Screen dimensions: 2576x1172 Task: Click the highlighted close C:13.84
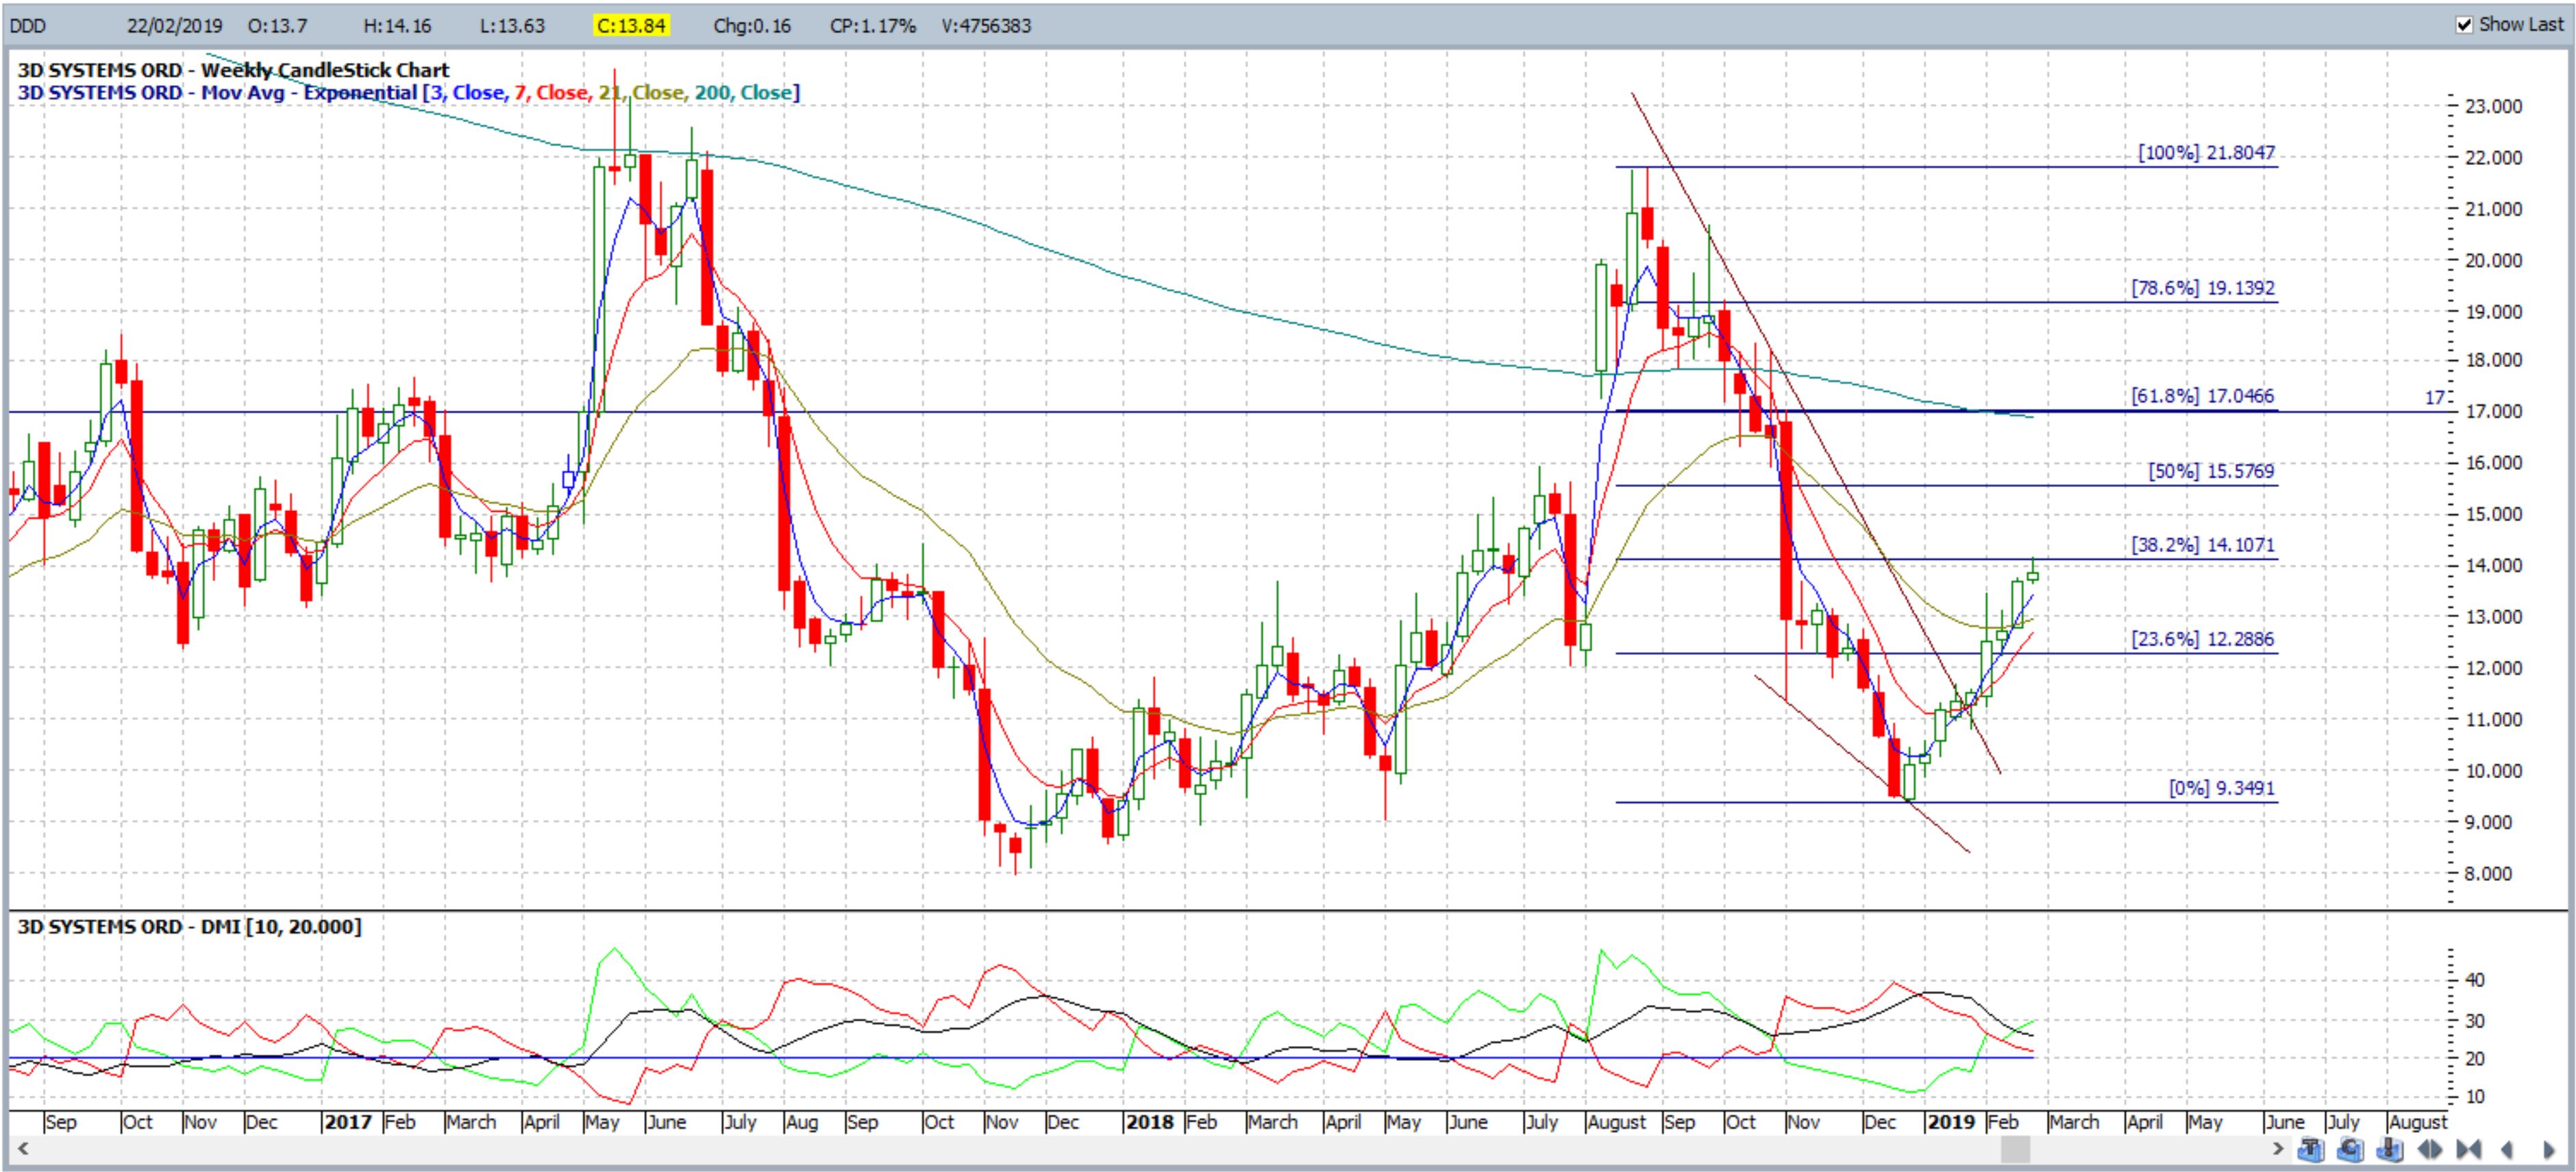(631, 26)
